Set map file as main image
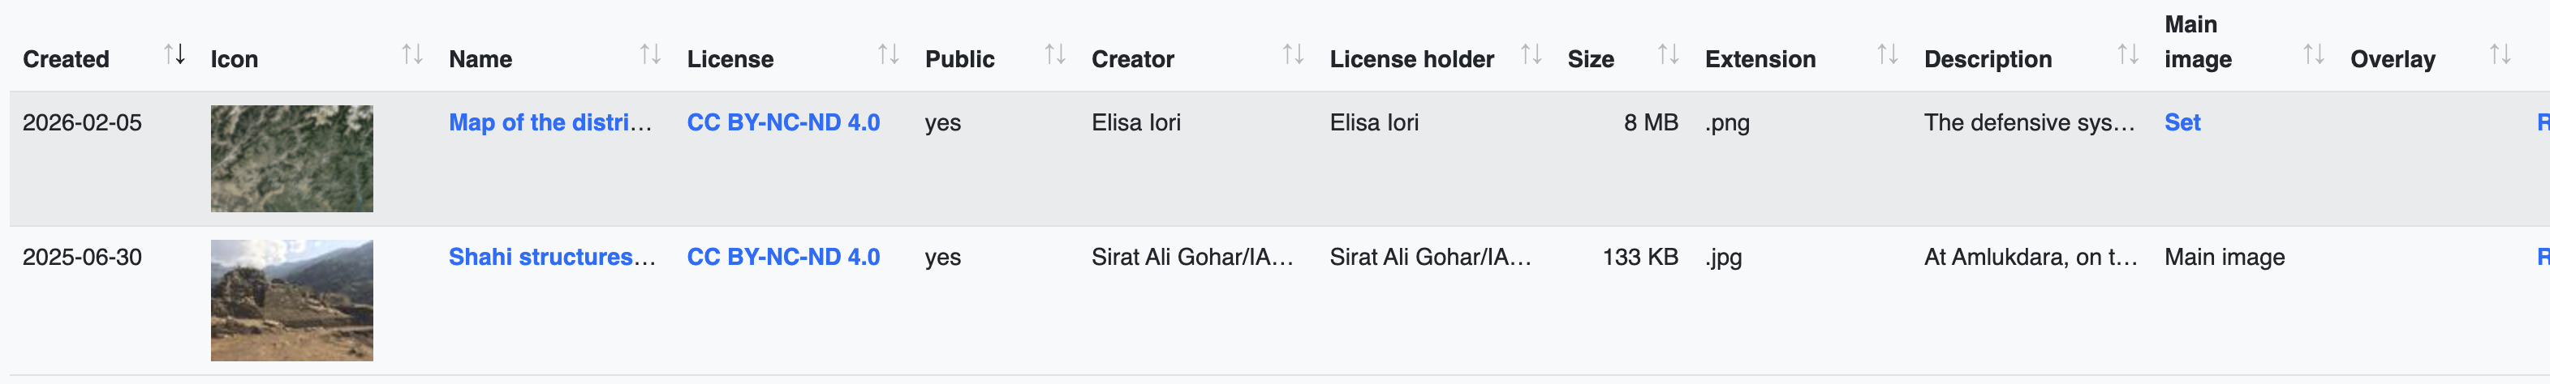Image resolution: width=2550 pixels, height=384 pixels. (2182, 122)
